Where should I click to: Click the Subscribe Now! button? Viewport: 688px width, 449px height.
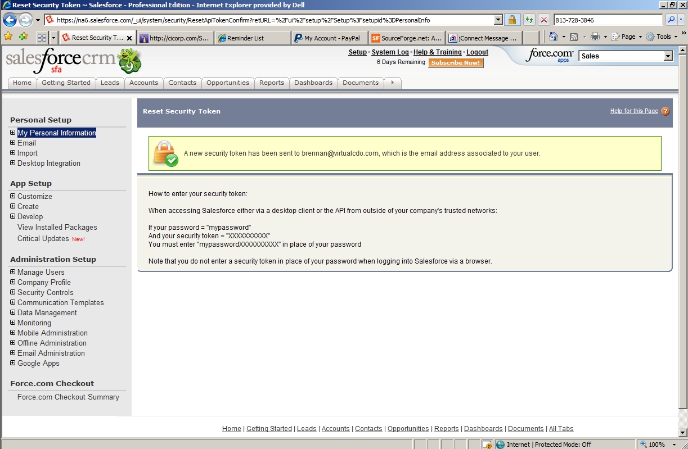[x=456, y=63]
